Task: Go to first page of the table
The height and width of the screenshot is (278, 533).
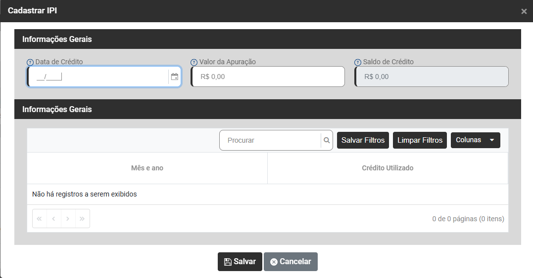Action: [40, 219]
